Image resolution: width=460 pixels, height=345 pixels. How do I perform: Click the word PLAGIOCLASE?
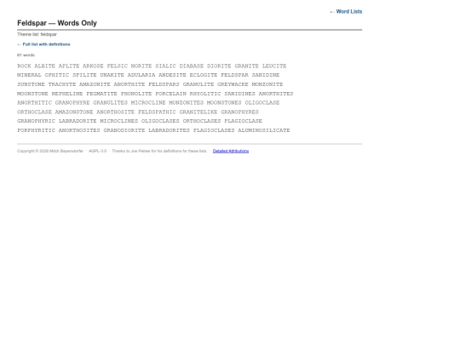(243, 121)
